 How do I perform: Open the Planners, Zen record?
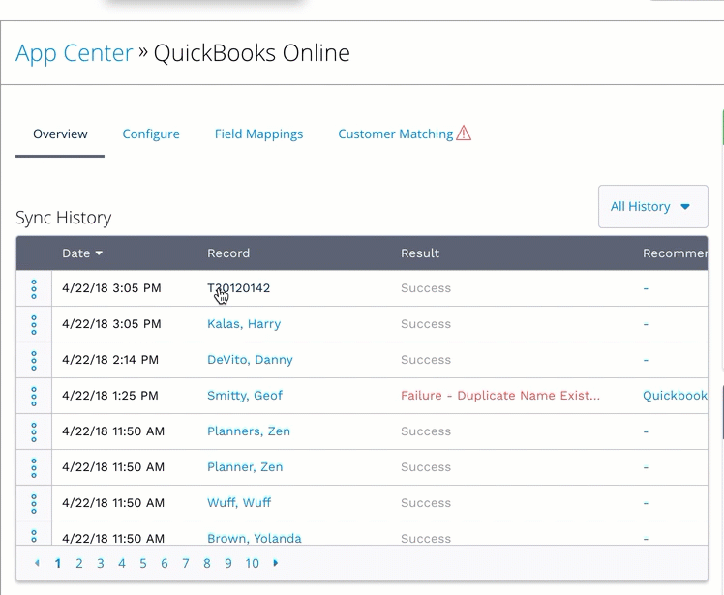[249, 431]
